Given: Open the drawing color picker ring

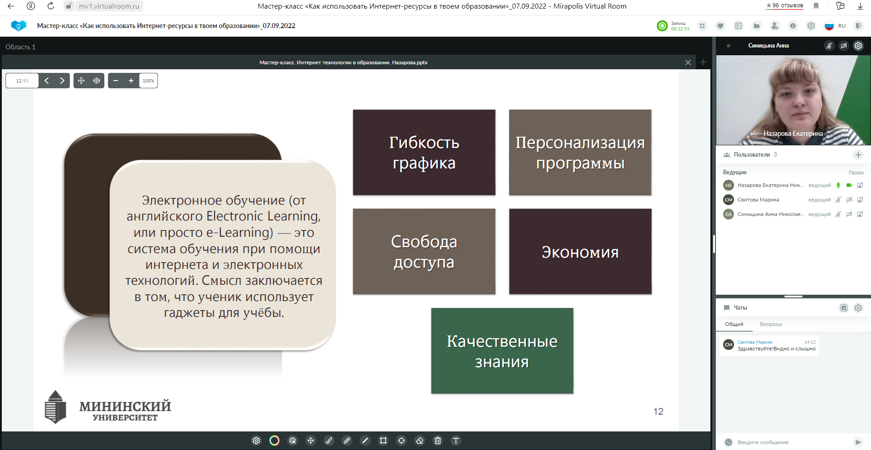Looking at the screenshot, I should (274, 440).
